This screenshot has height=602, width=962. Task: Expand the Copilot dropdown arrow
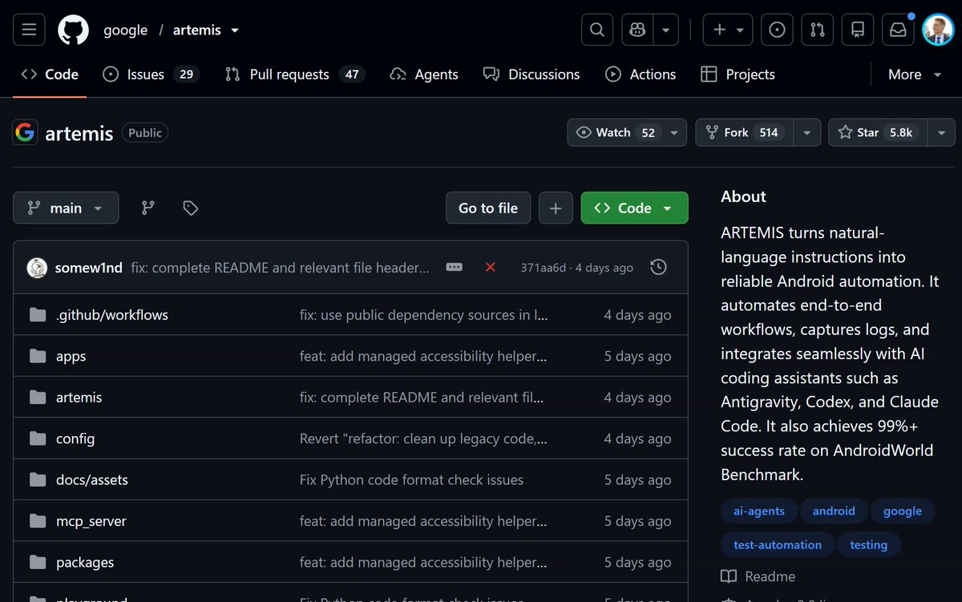(x=665, y=30)
